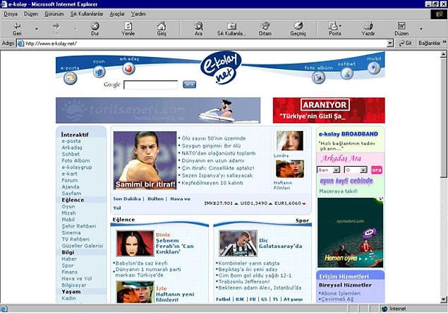Viewport: 448px width, 314px height.
Task: Click the e-kolay.net logo
Action: pos(222,68)
